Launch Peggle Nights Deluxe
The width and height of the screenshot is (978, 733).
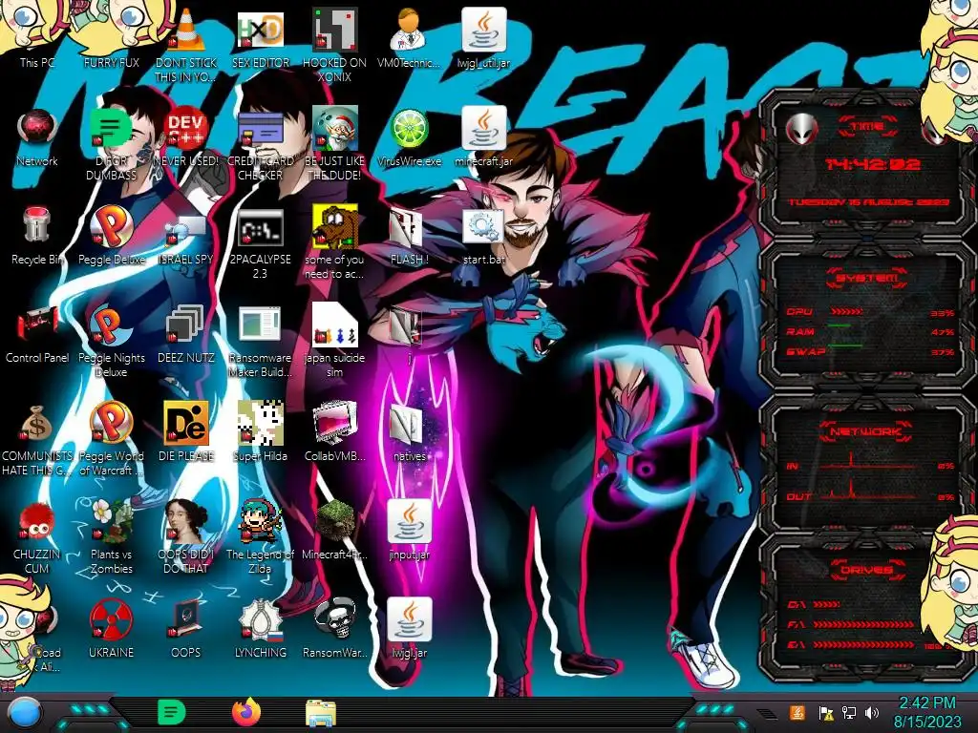[x=111, y=325]
